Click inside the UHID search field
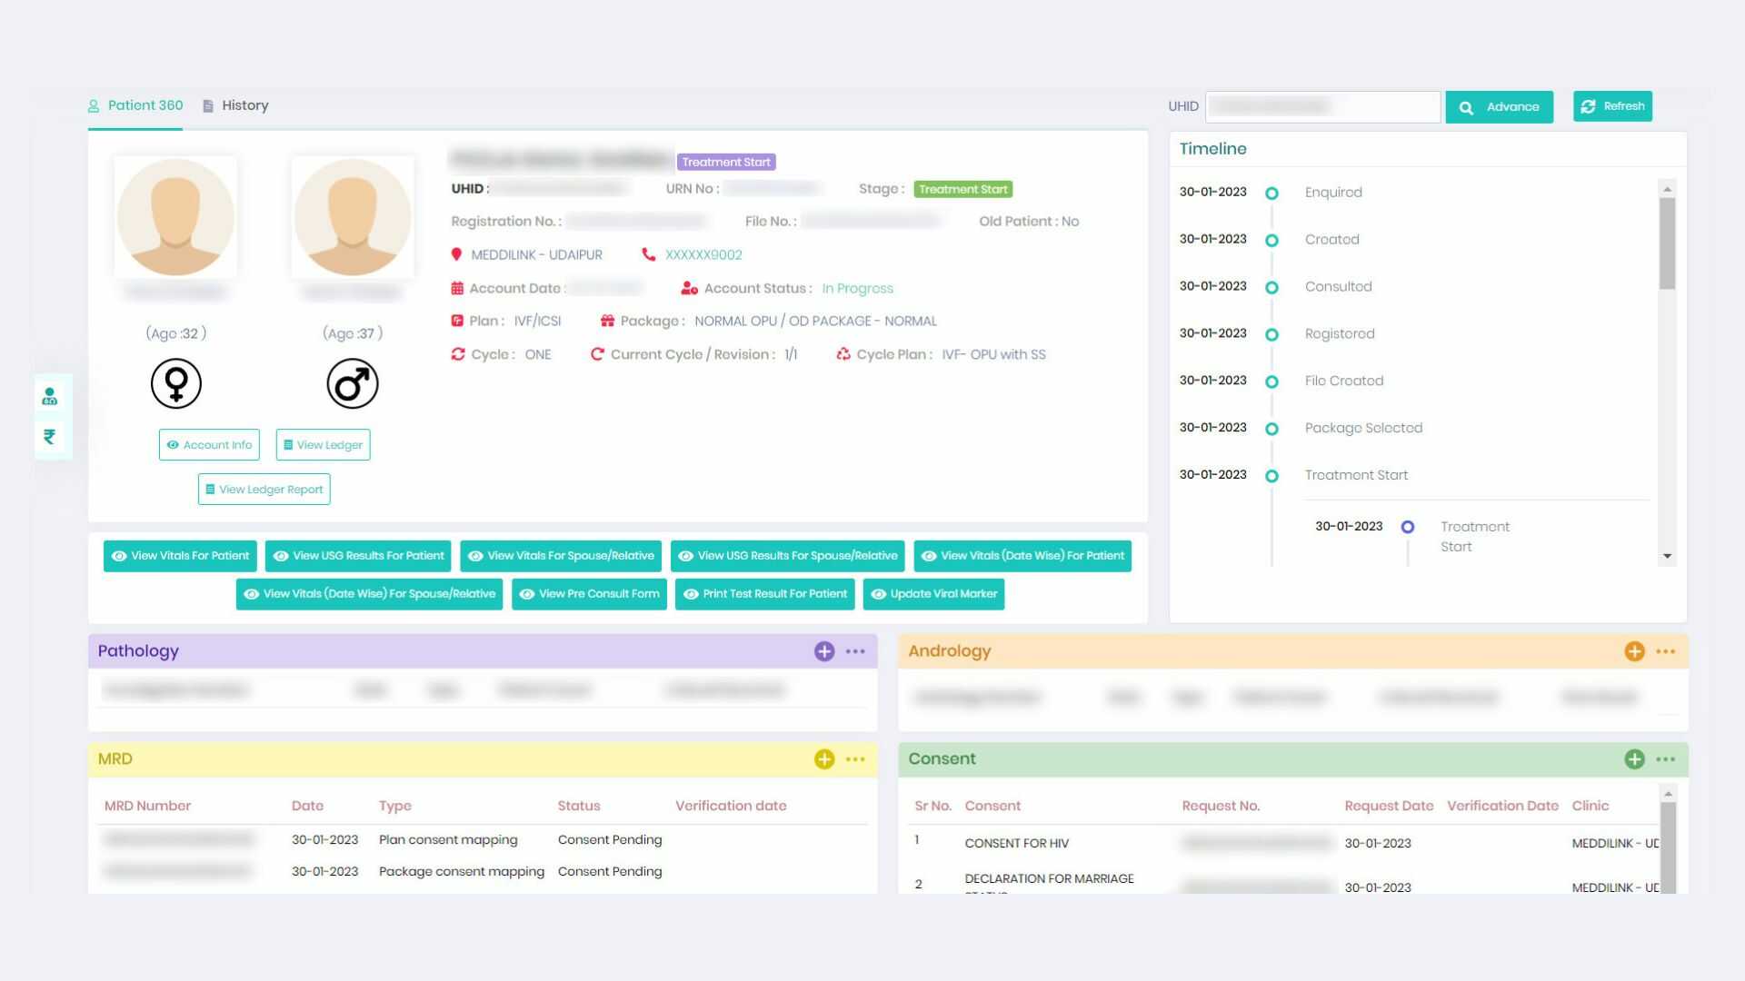The image size is (1745, 981). pos(1322,106)
